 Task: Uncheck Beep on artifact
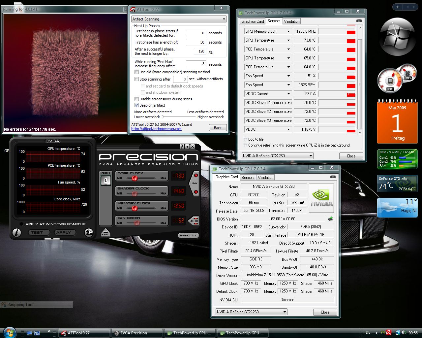pos(136,105)
